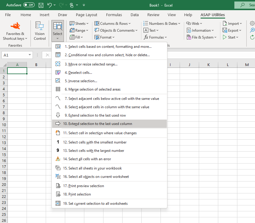The height and width of the screenshot is (223, 255).
Task: Click Select all objects on worksheet icon
Action: 58,176
